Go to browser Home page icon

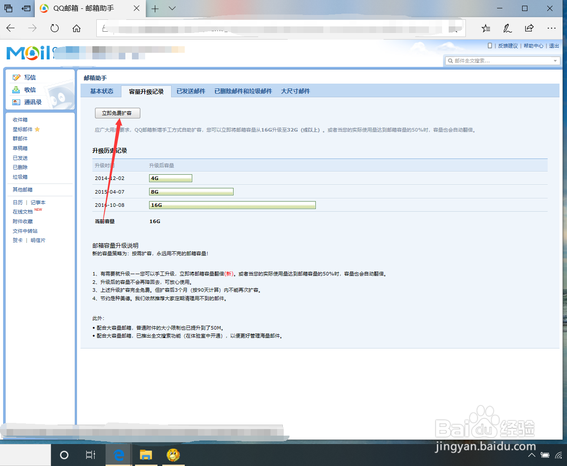click(x=77, y=28)
